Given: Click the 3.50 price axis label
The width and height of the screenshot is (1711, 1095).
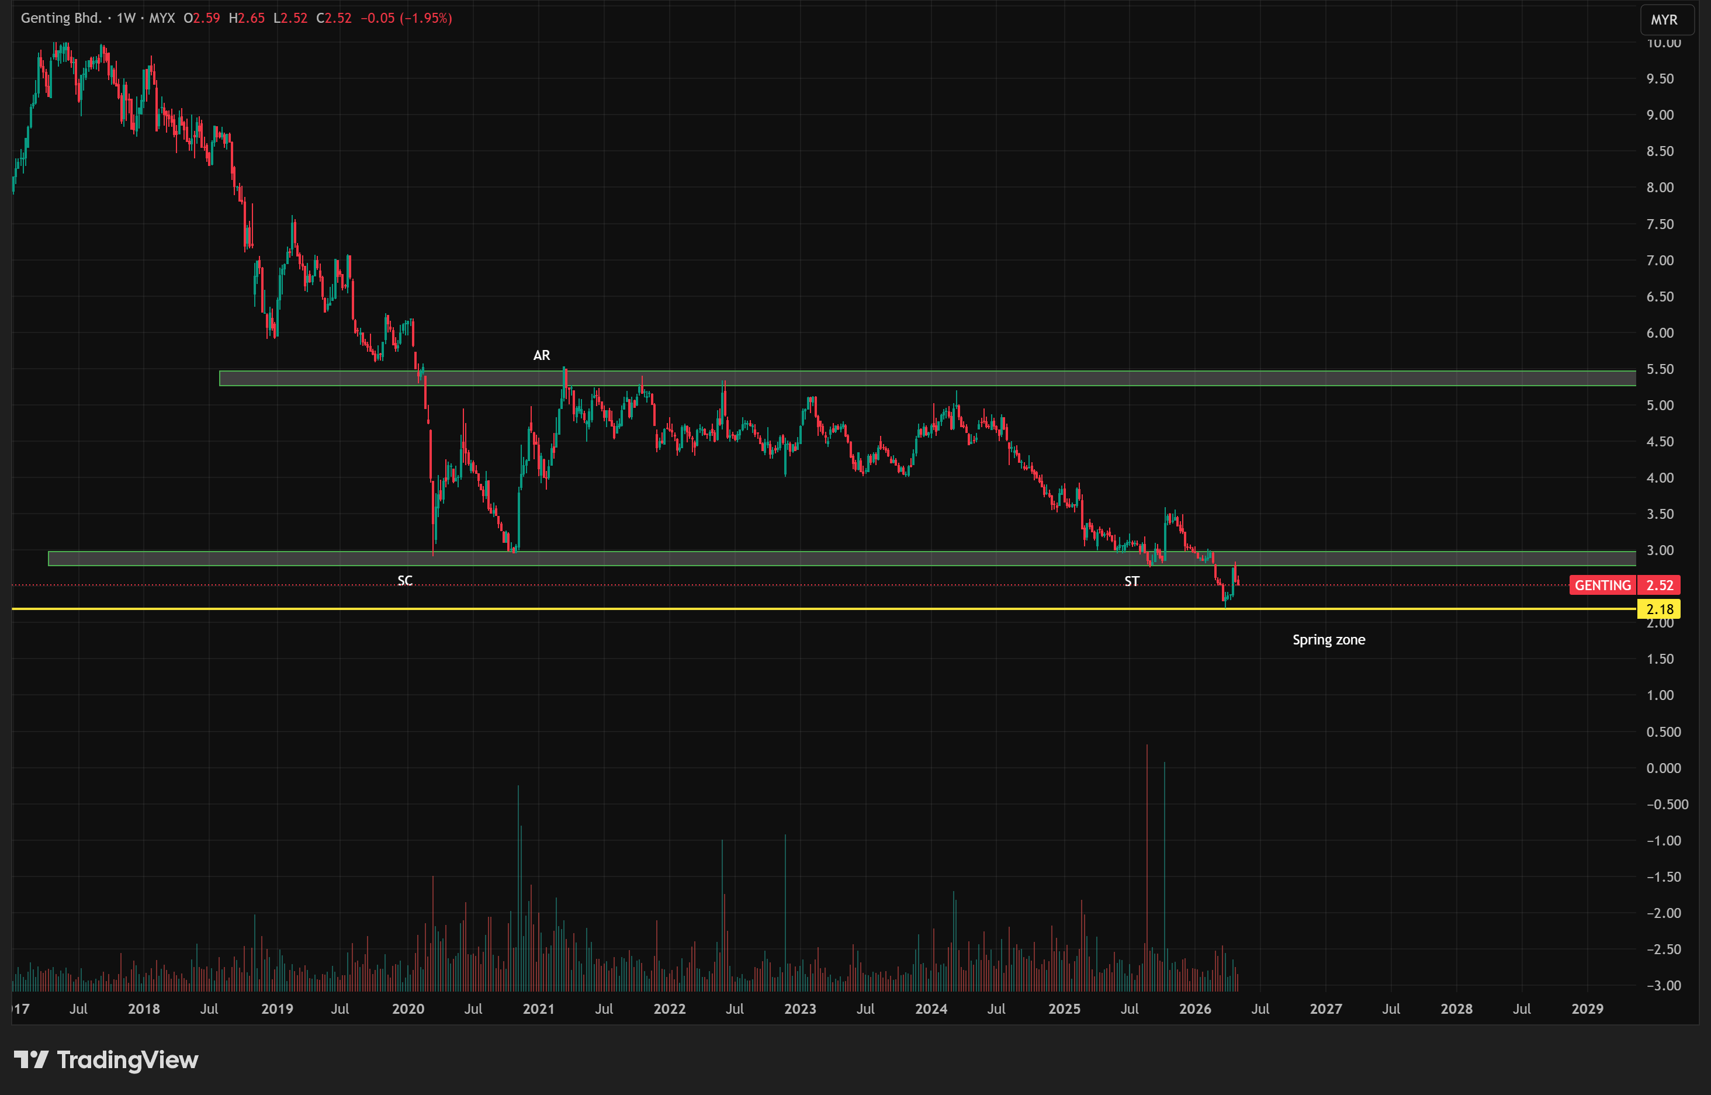Looking at the screenshot, I should [x=1660, y=515].
